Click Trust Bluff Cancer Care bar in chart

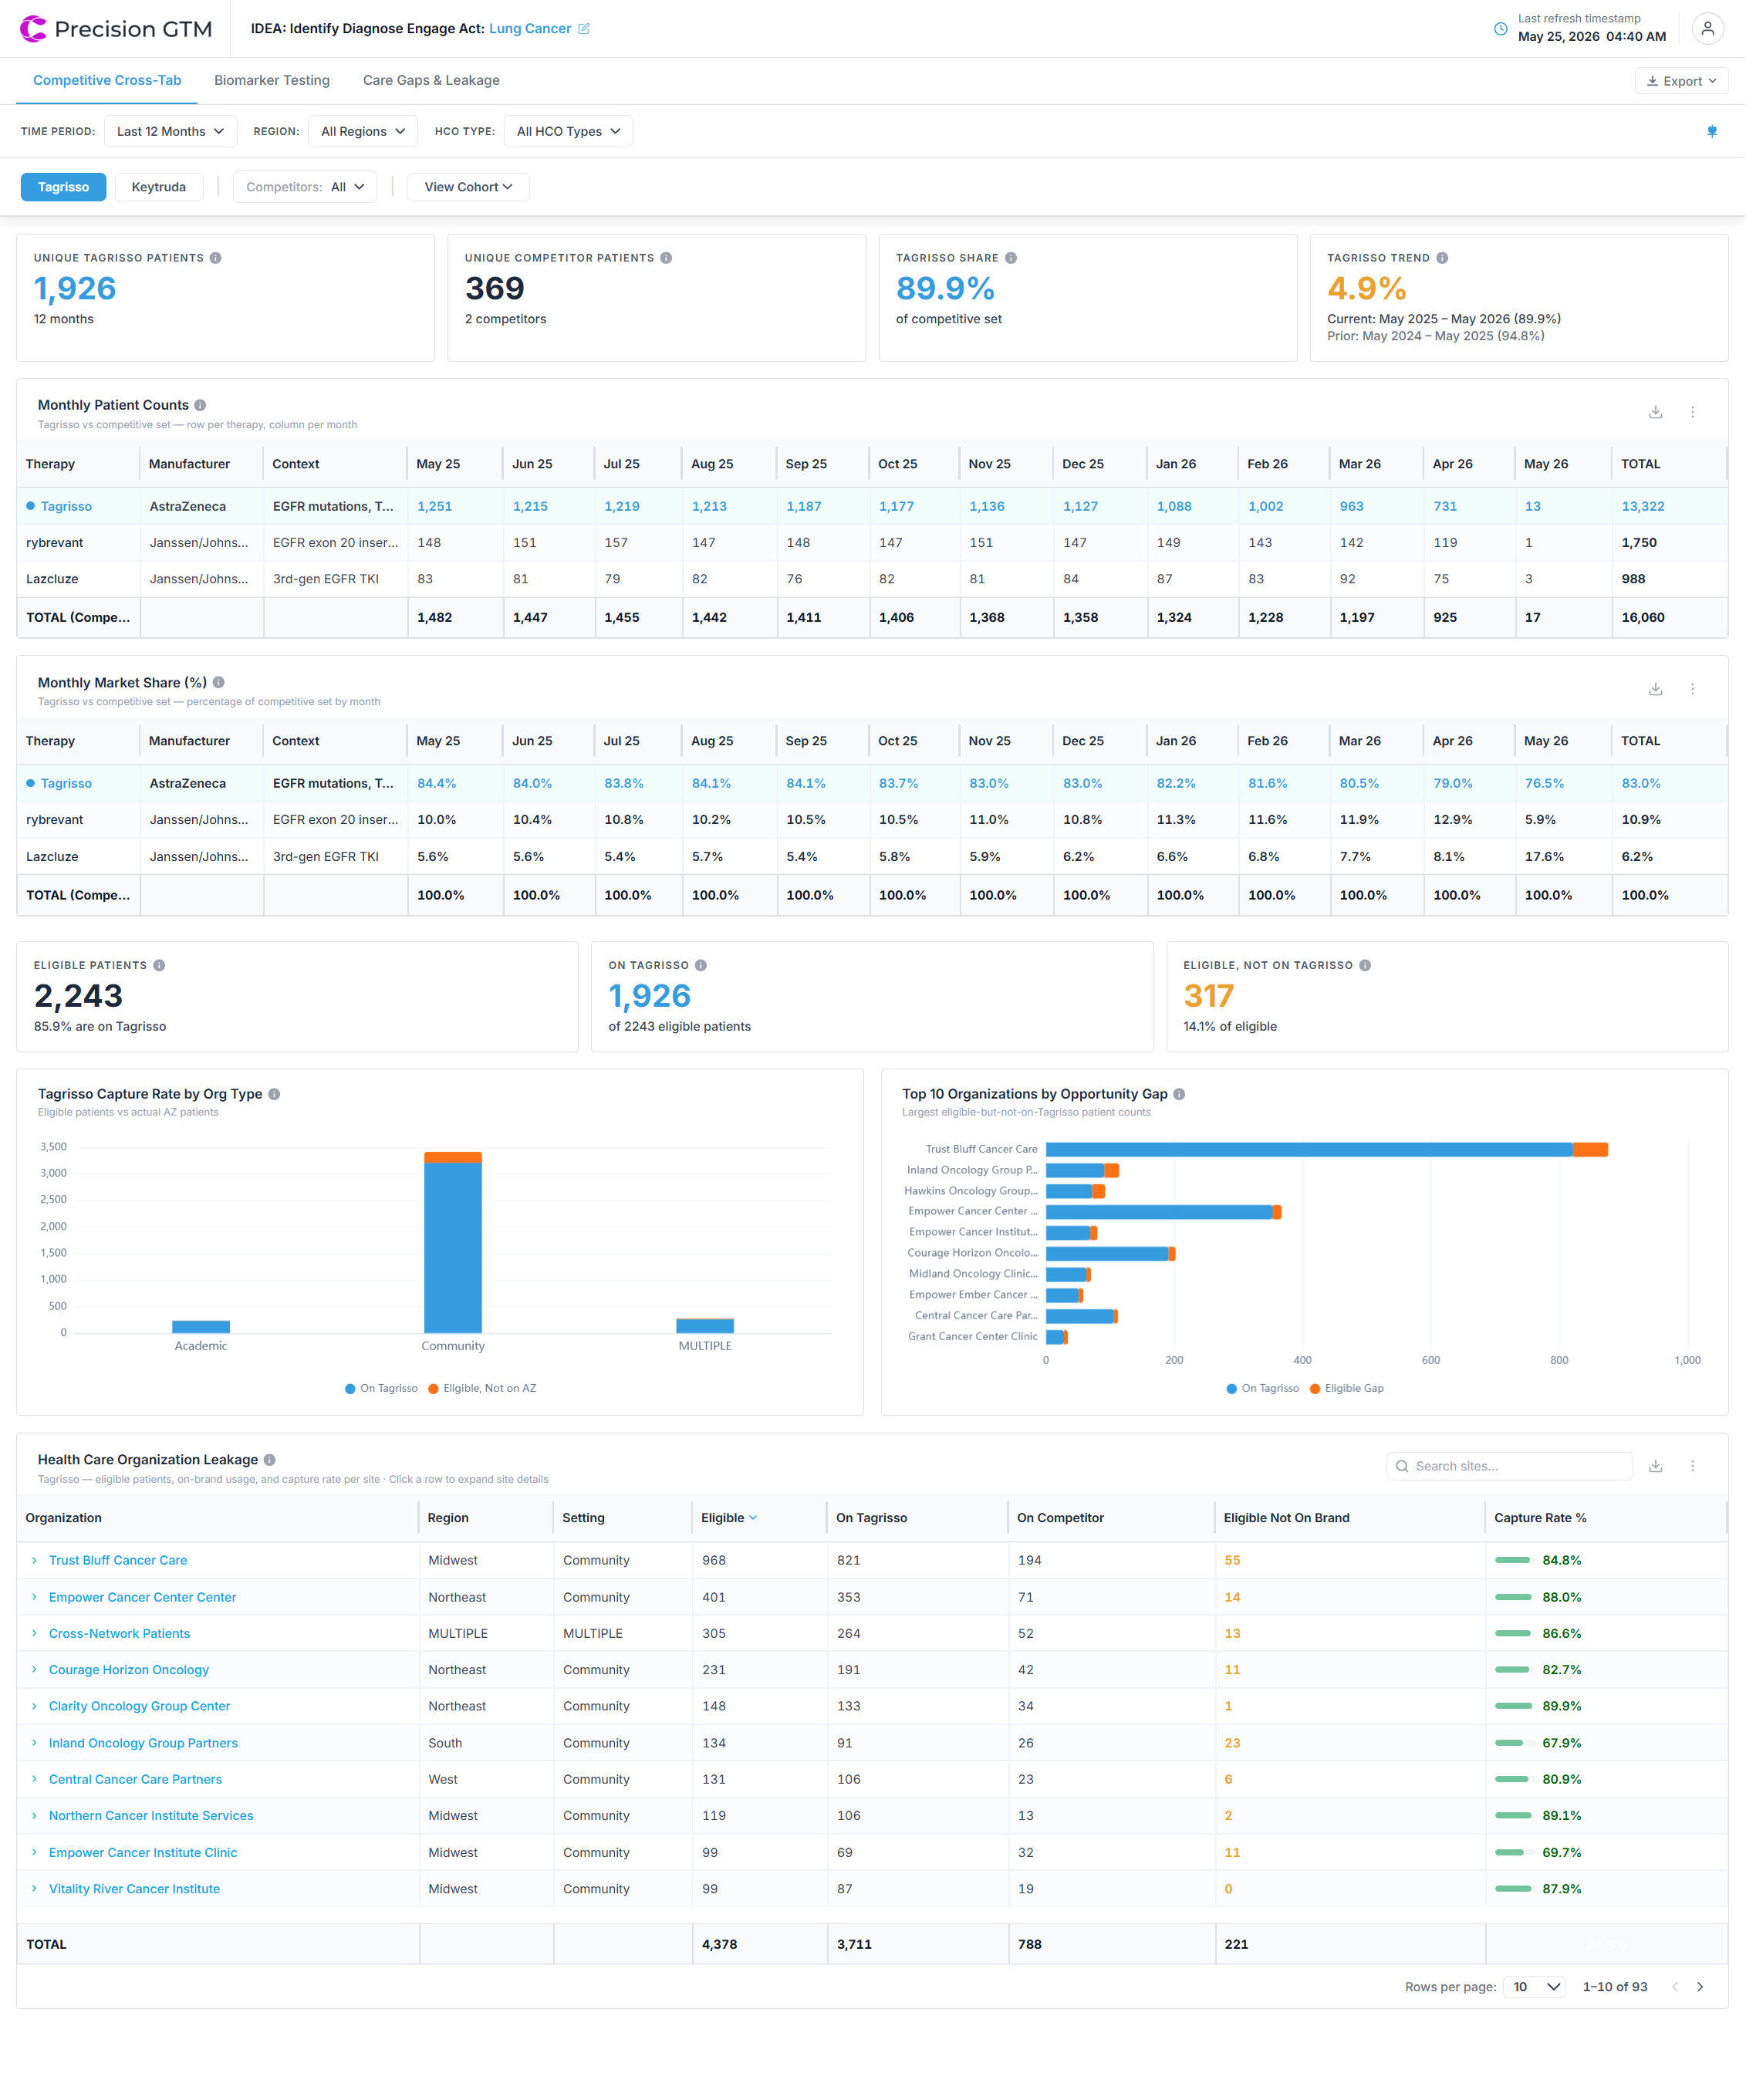(1327, 1149)
